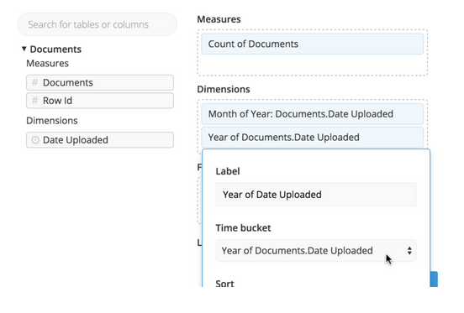Click the Documents table heading
This screenshot has width=464, height=313.
55,49
